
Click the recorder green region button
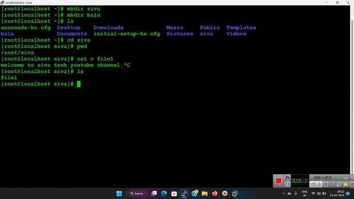(x=339, y=177)
